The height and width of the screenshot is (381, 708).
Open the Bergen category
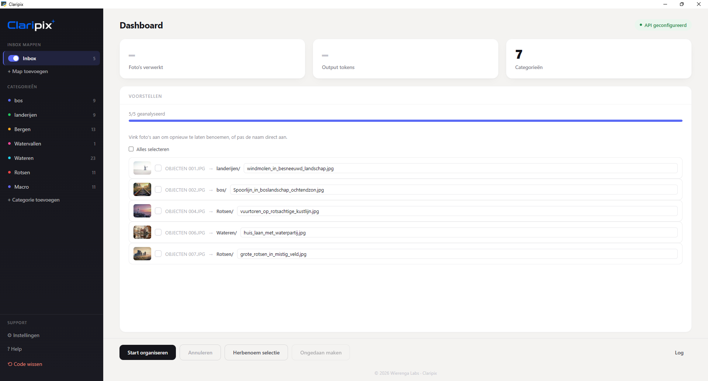point(52,129)
